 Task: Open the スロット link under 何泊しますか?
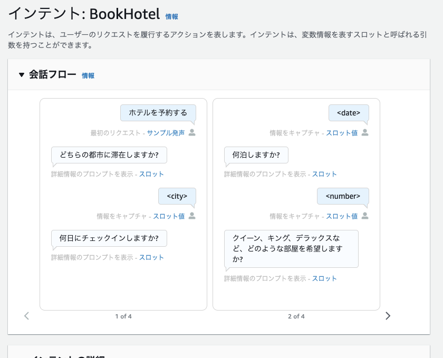coord(324,174)
